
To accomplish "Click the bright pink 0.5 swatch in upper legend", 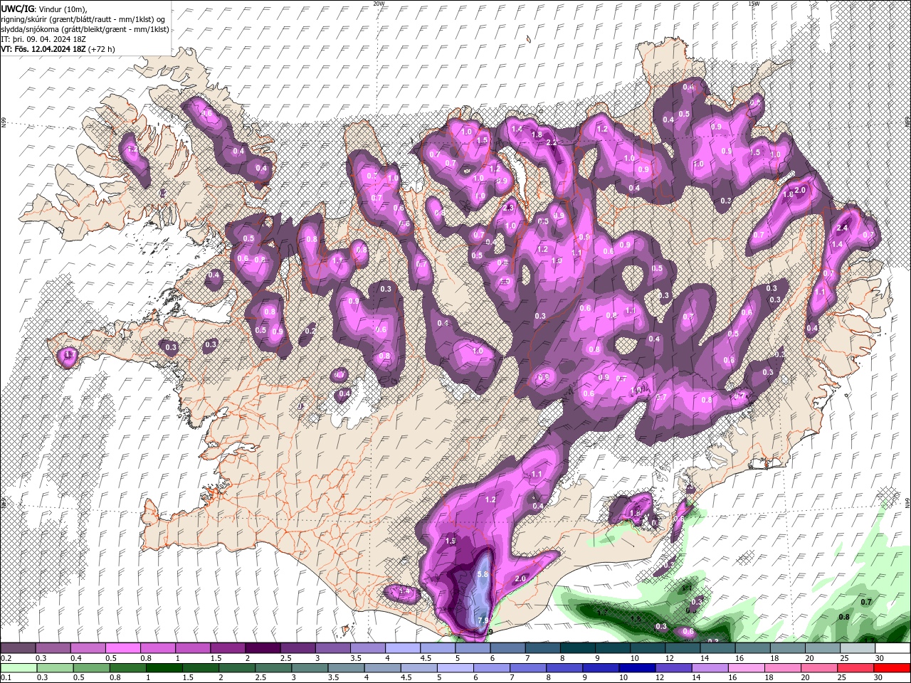I will [122, 648].
